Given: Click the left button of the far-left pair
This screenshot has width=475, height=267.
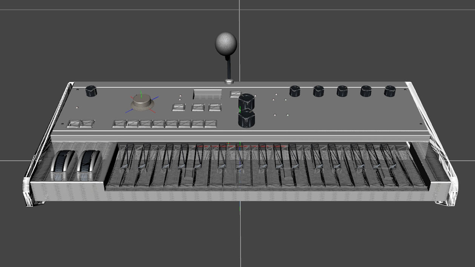Looking at the screenshot, I should [x=74, y=124].
